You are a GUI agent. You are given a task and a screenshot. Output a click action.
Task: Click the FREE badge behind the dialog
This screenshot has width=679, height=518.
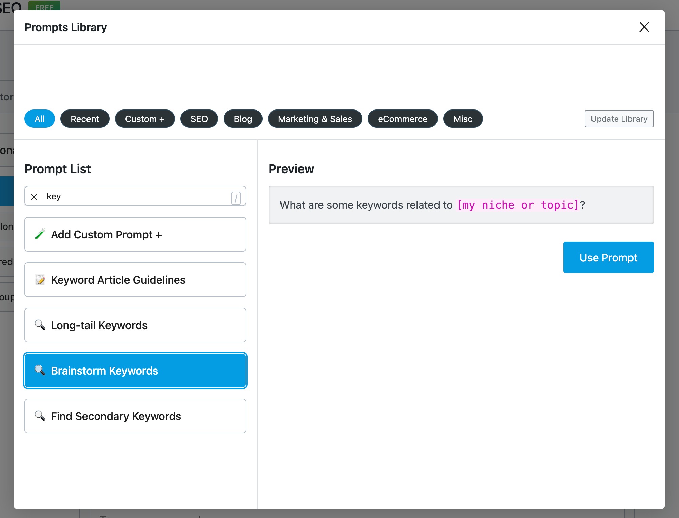(44, 6)
